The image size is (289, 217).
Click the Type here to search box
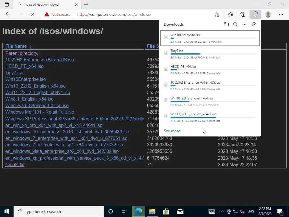pyautogui.click(x=59, y=211)
